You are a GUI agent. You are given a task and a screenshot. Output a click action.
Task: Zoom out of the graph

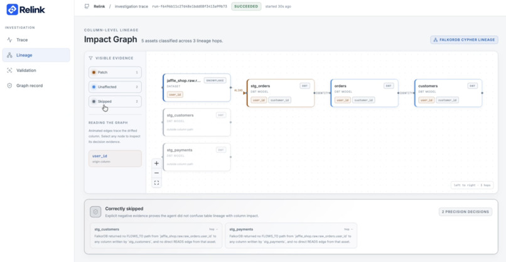point(156,173)
